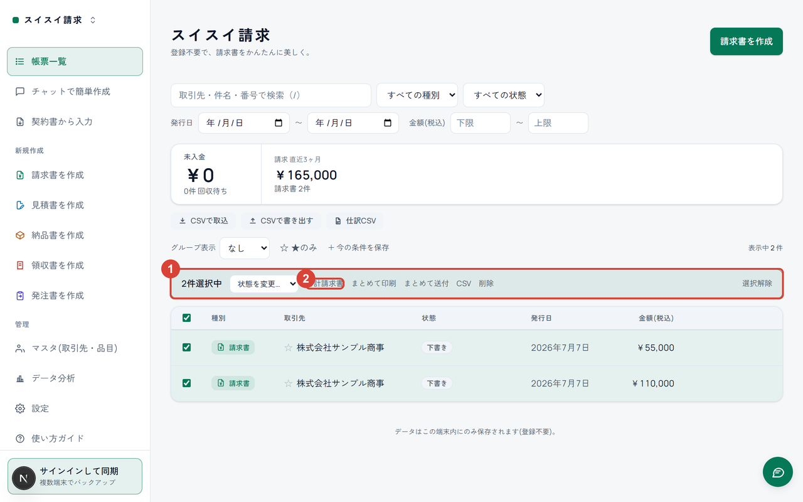This screenshot has width=803, height=502.
Task: Click 削除 in the selection bar
Action: 486,284
